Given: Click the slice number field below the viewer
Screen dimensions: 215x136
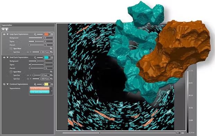Looking at the screenshot, I should [x=178, y=133].
